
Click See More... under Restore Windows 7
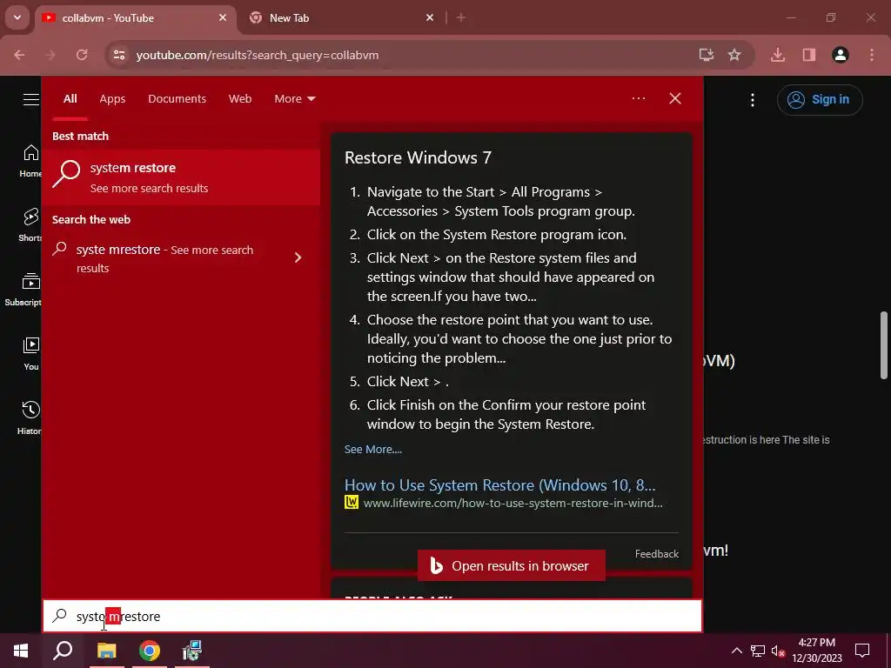tap(372, 450)
